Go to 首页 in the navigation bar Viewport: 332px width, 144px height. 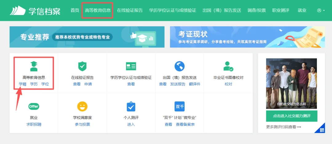(75, 10)
